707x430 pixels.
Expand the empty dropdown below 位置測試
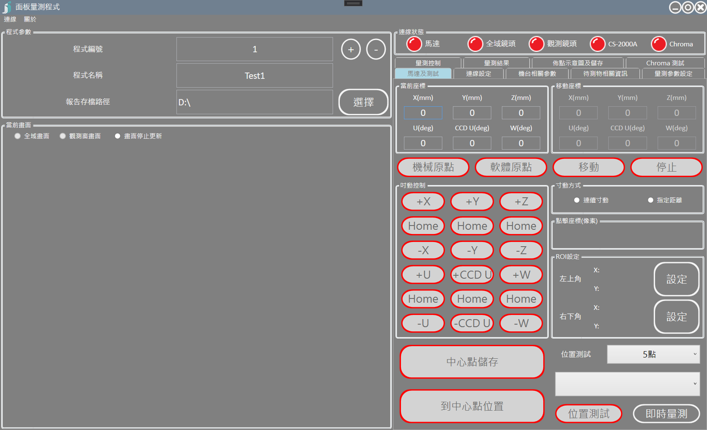coord(627,384)
